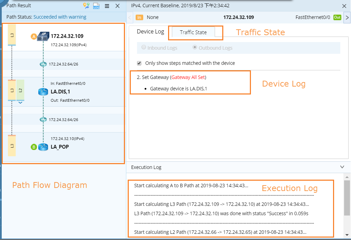
Task: Open the LOG file icon
Action: pos(96,6)
